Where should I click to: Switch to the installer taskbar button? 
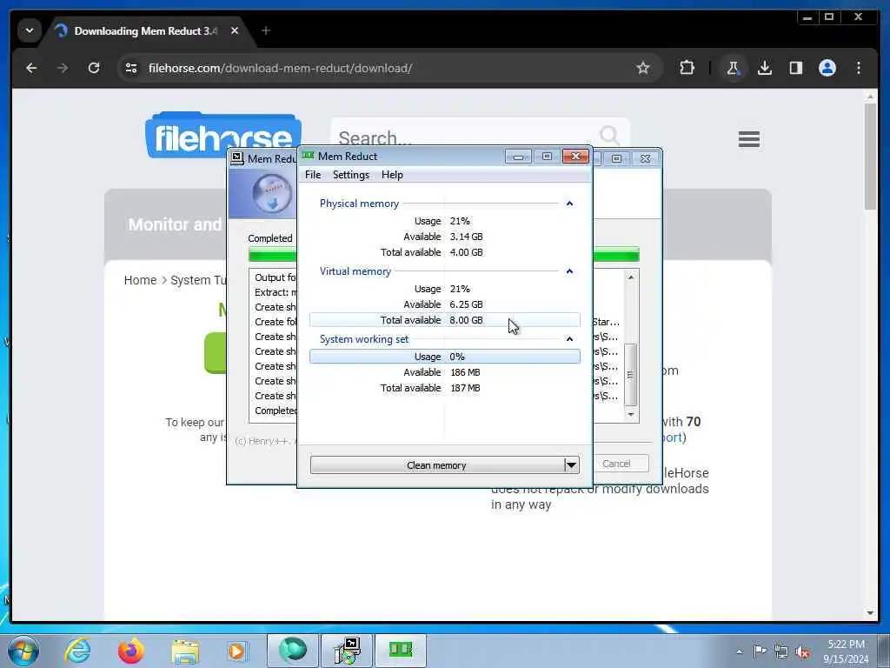[x=347, y=651]
